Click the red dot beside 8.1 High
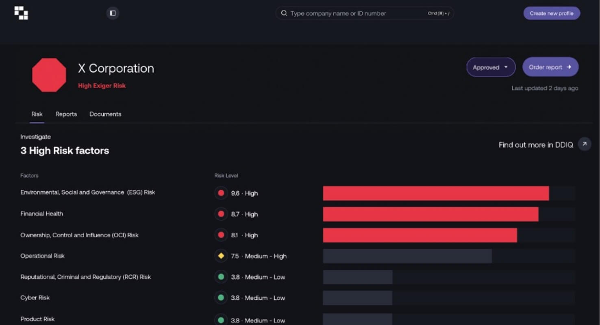The width and height of the screenshot is (600, 325). [221, 235]
